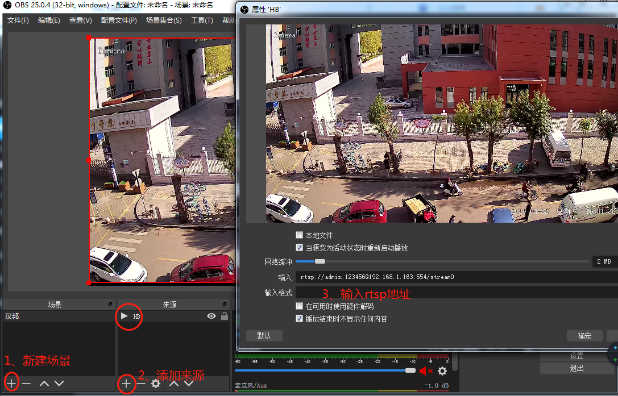This screenshot has width=618, height=396.
Task: Add a new scene with plus icon
Action: click(x=11, y=383)
